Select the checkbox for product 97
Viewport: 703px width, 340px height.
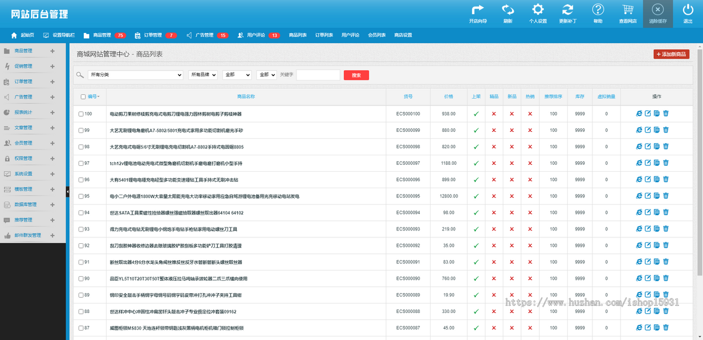[x=81, y=163]
